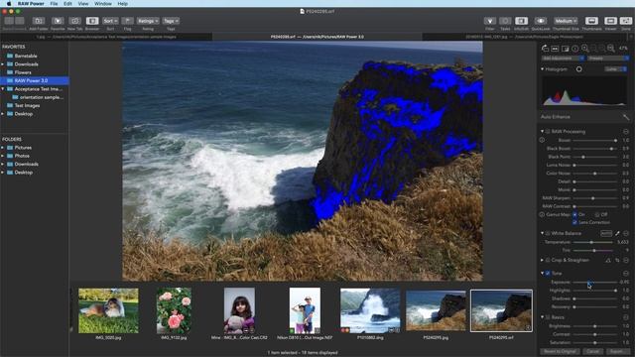Open the Tags dropdown
This screenshot has width=635, height=357.
[x=171, y=21]
